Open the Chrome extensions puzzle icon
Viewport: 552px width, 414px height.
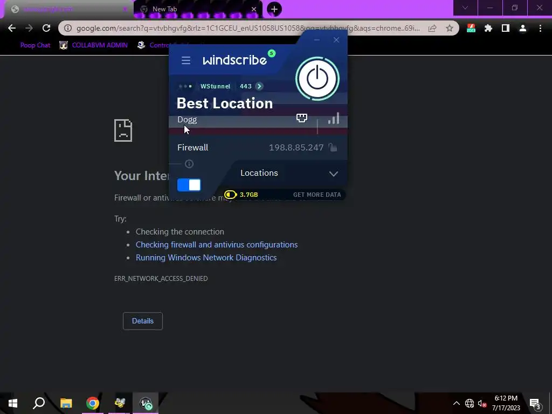click(x=488, y=28)
